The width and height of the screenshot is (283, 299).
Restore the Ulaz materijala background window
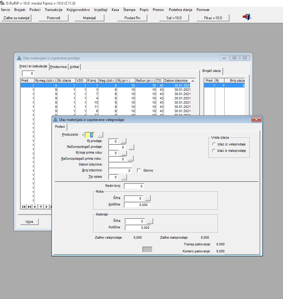[x=234, y=58]
